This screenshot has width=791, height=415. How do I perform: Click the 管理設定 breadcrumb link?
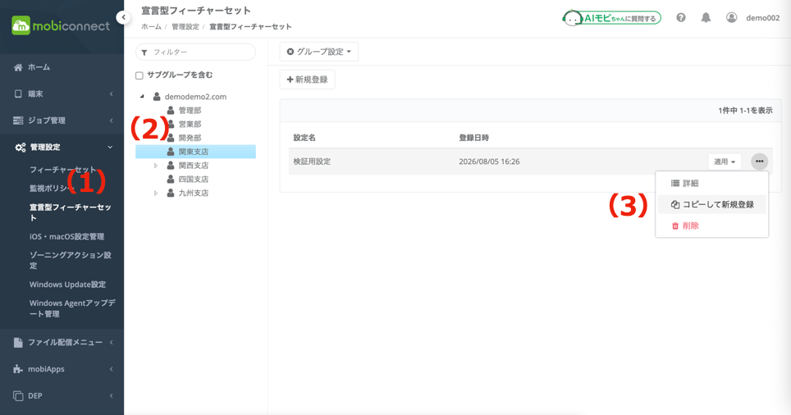(x=185, y=27)
